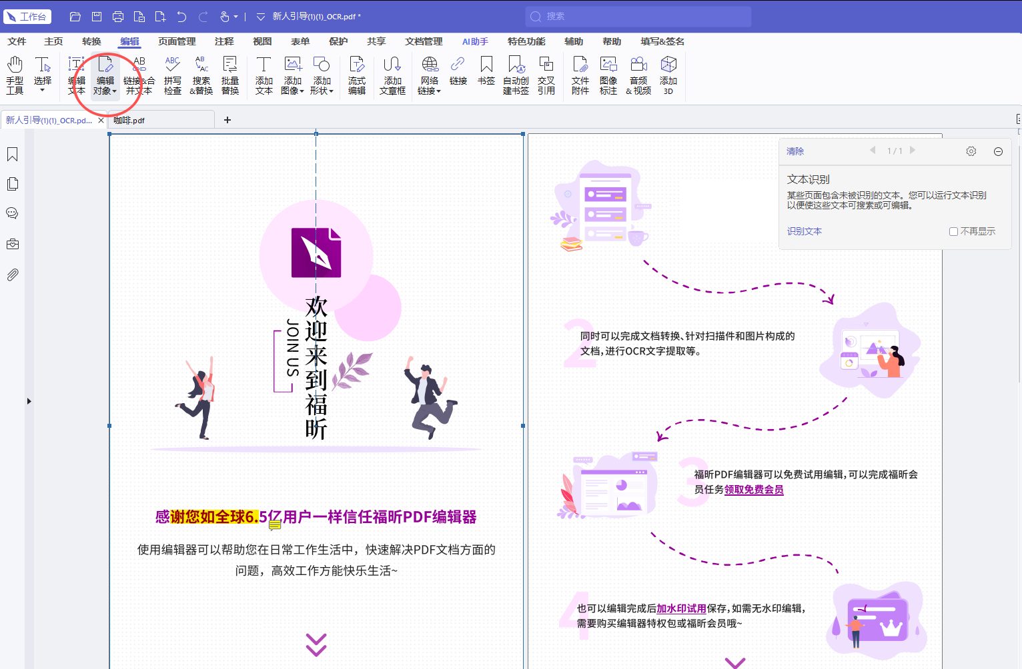This screenshot has width=1022, height=669.
Task: Open the attachments paperclip sidebar panel
Action: pos(12,275)
